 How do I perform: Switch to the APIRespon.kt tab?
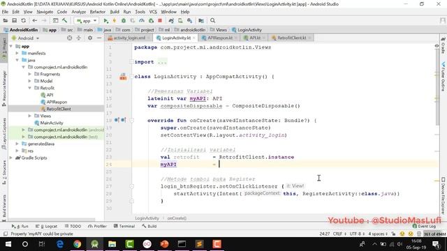[x=219, y=38]
